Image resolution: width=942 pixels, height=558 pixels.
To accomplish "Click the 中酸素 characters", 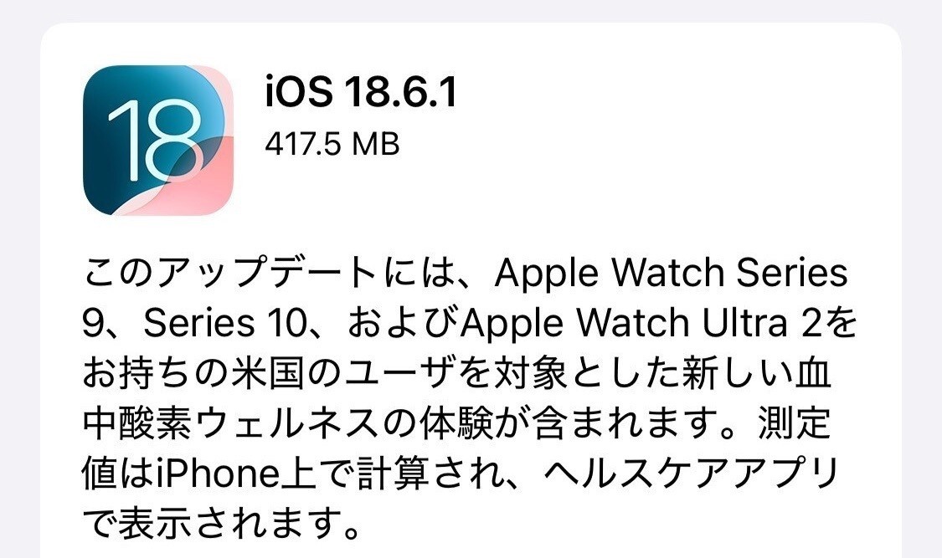I will pos(138,423).
